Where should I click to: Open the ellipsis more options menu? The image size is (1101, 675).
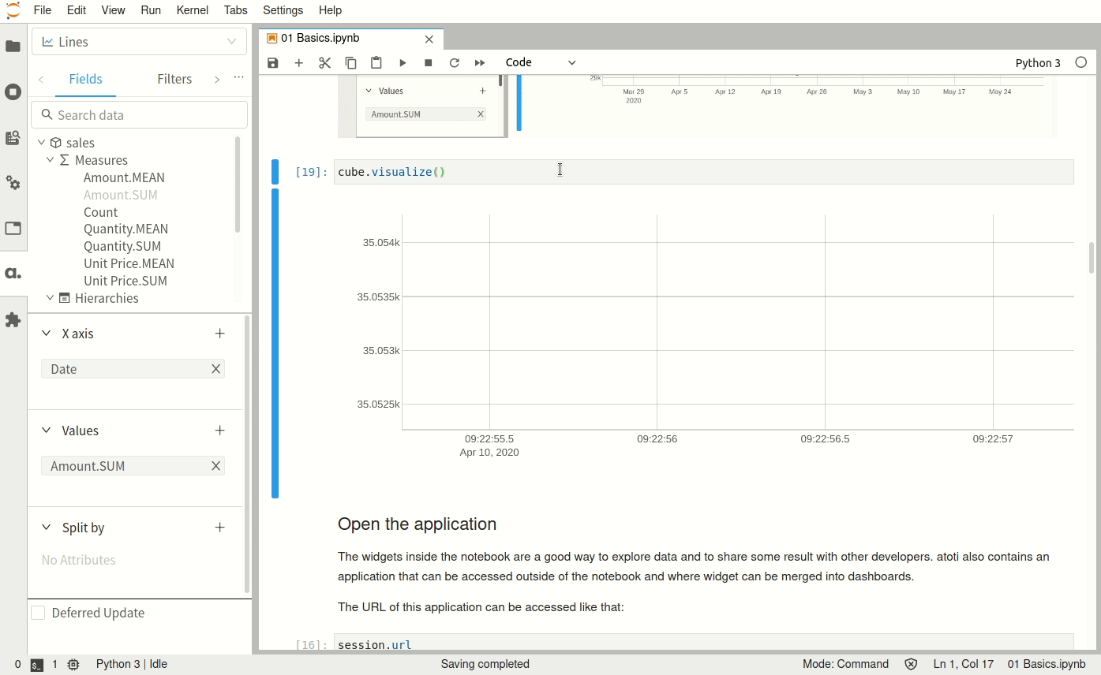click(238, 78)
